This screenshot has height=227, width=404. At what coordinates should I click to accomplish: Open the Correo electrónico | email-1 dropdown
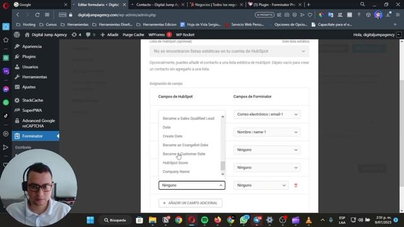pyautogui.click(x=267, y=114)
